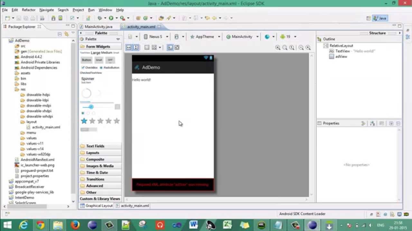Screen dimensions: 412x231
Task: Toggle fill width layout button
Action: 129,47
